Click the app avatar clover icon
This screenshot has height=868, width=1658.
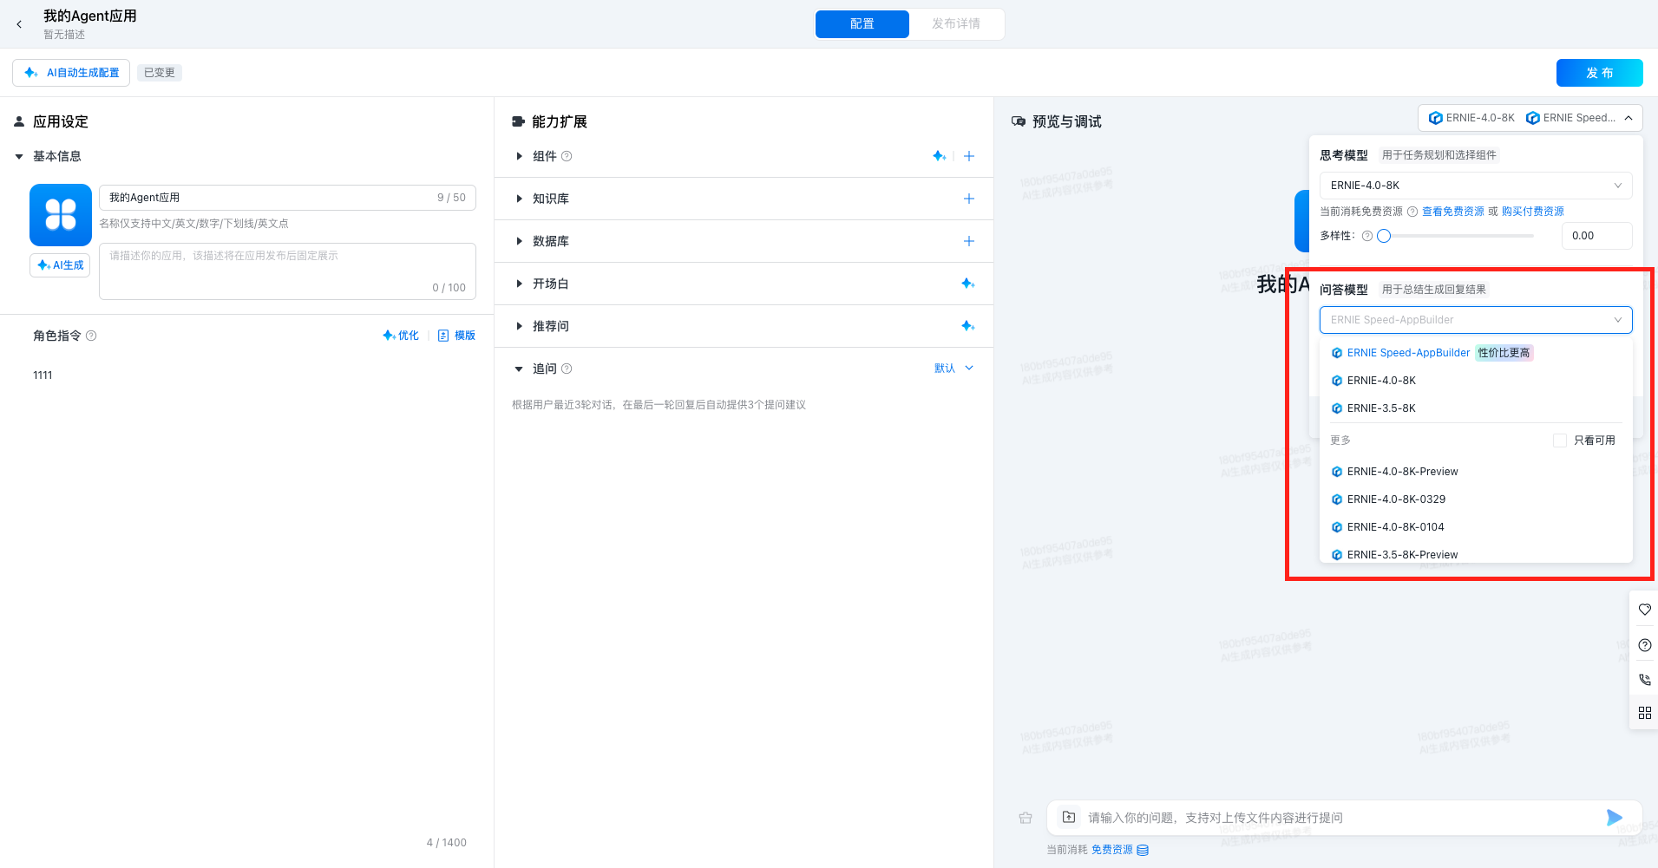pos(61,215)
